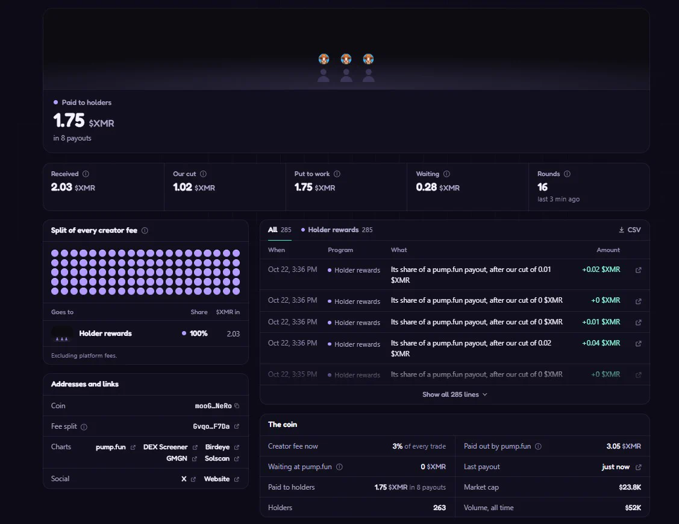The height and width of the screenshot is (524, 679).
Task: Open the DEX Screener chart link
Action: [x=170, y=447]
